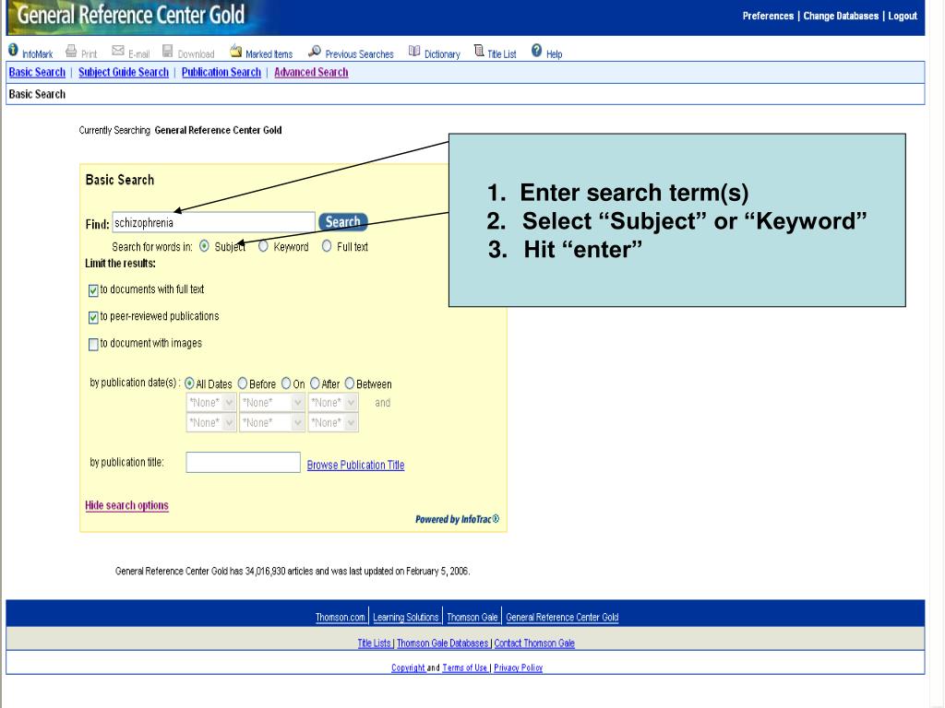Click Contact Thomson Gale link
Viewport: 945px width, 708px height.
tap(534, 643)
